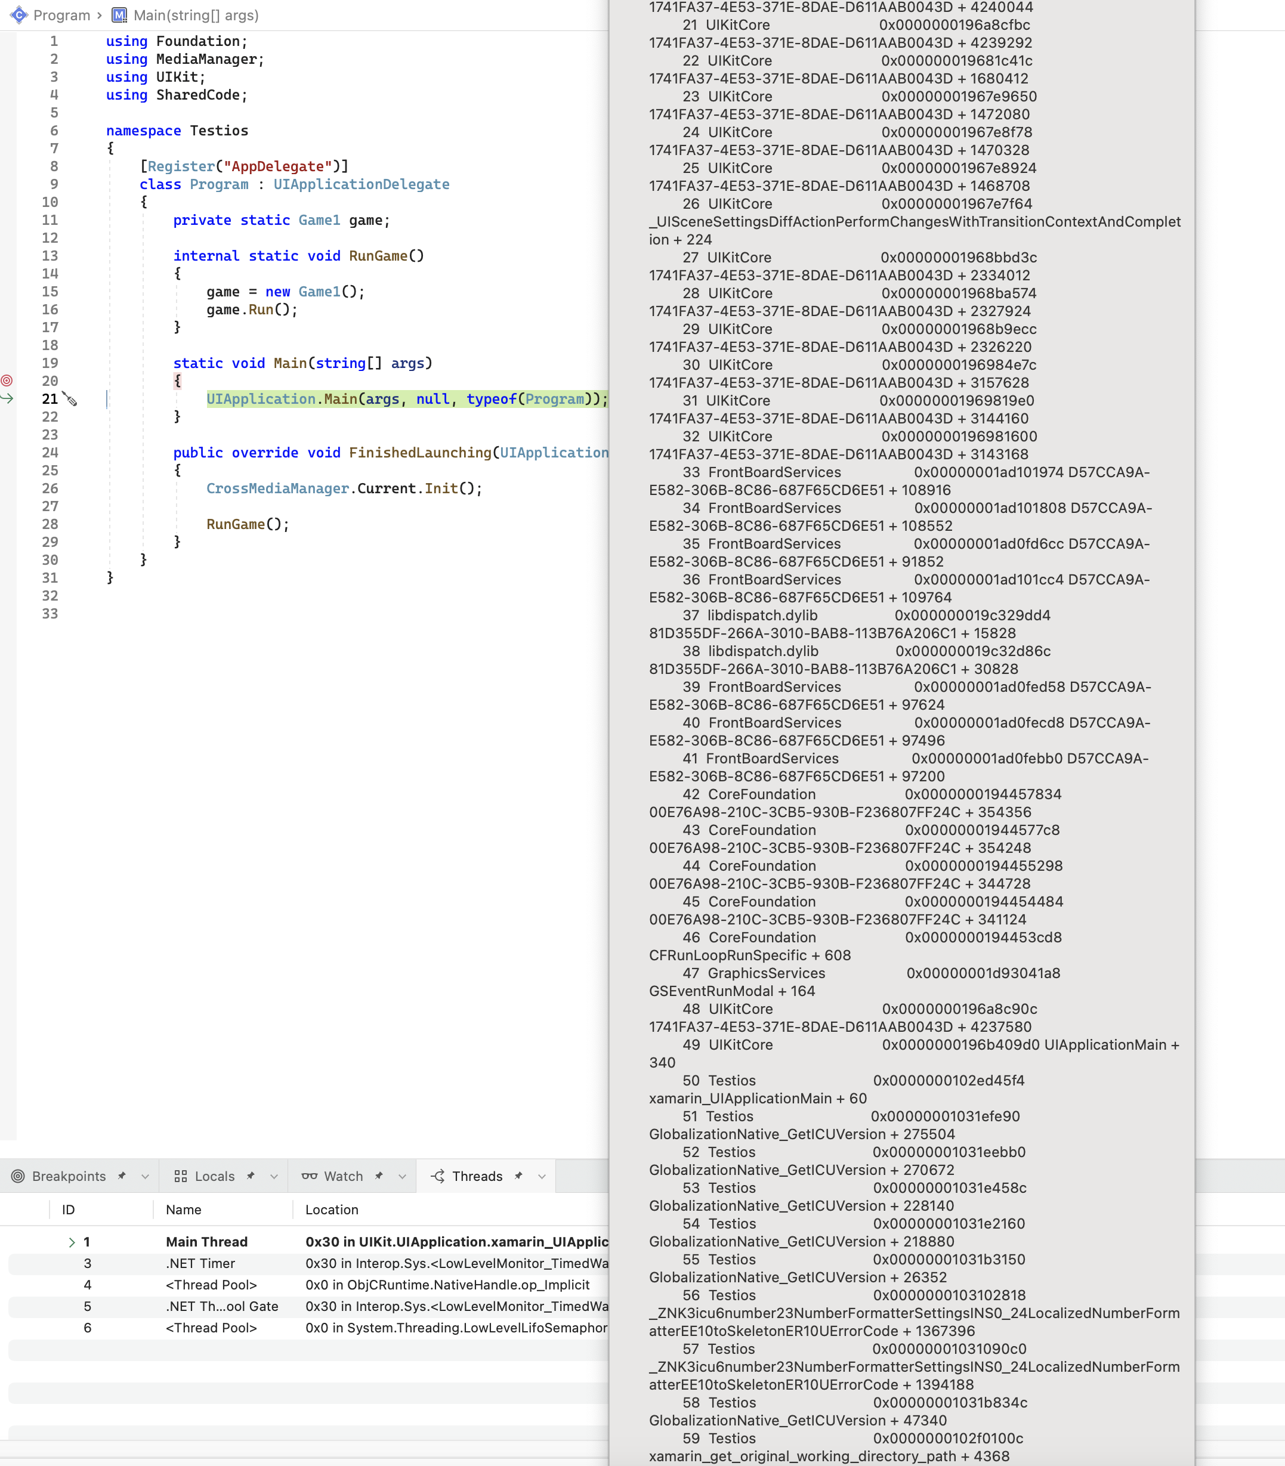Screen dimensions: 1285x1466
Task: Pin the Breakpoints panel
Action: (122, 1176)
